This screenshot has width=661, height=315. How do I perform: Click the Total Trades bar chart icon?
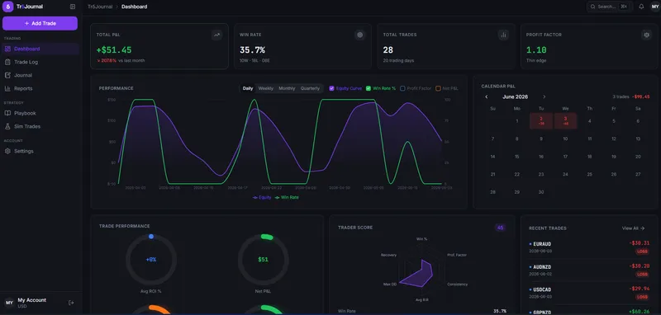pyautogui.click(x=503, y=35)
